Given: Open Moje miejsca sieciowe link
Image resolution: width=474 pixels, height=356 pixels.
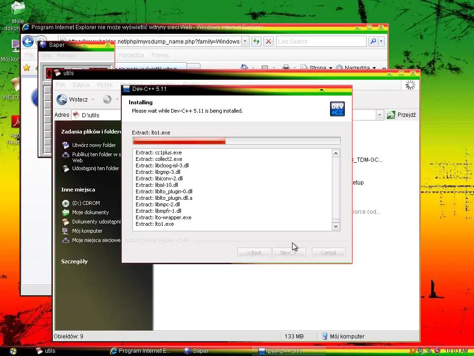Looking at the screenshot, I should (x=96, y=240).
